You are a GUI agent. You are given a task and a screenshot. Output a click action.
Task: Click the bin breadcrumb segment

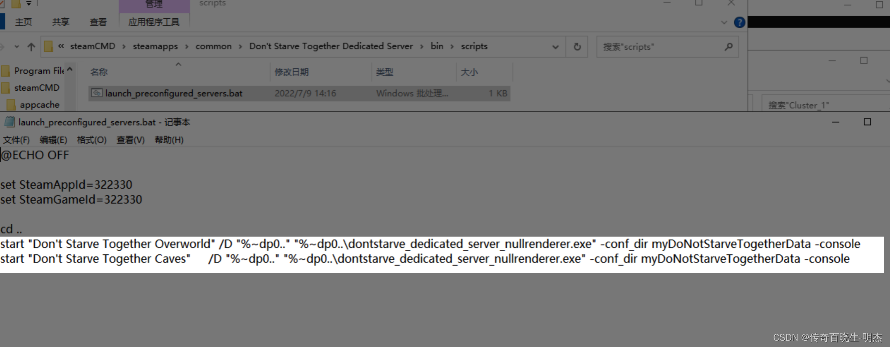tap(437, 46)
